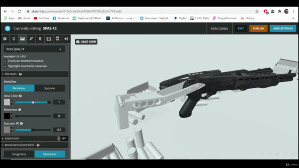Open the Lighting bulb tab
This screenshot has height=168, width=299.
click(x=14, y=39)
